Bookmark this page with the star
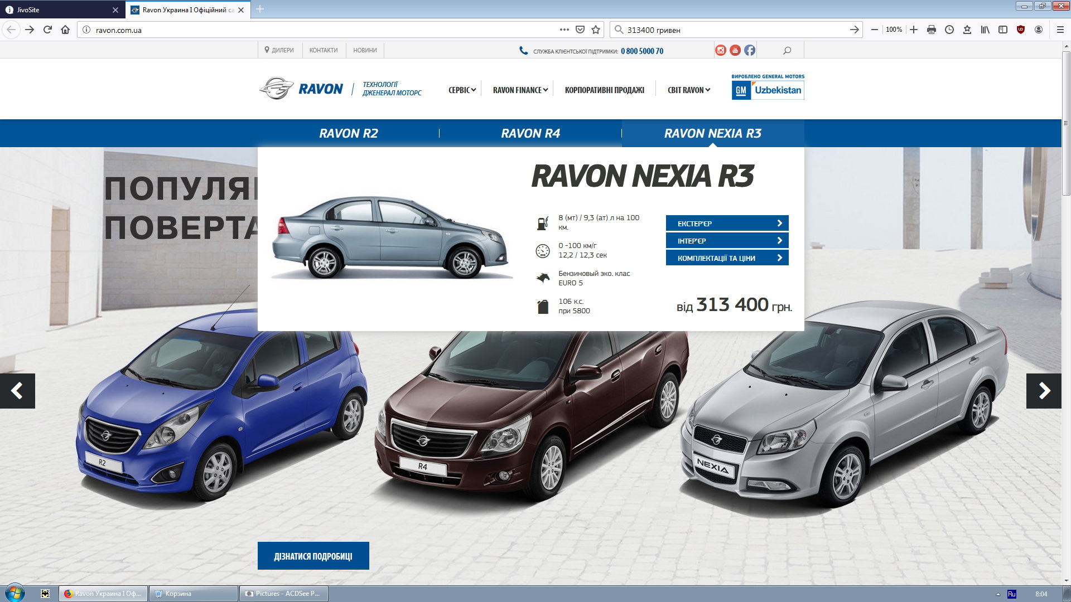Screen dimensions: 1071x602 tap(596, 30)
